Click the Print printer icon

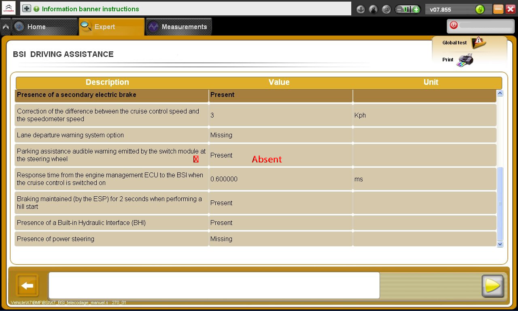point(465,60)
